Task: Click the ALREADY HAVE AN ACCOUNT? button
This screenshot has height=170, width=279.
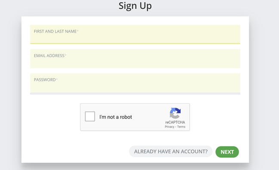Action: click(x=171, y=152)
